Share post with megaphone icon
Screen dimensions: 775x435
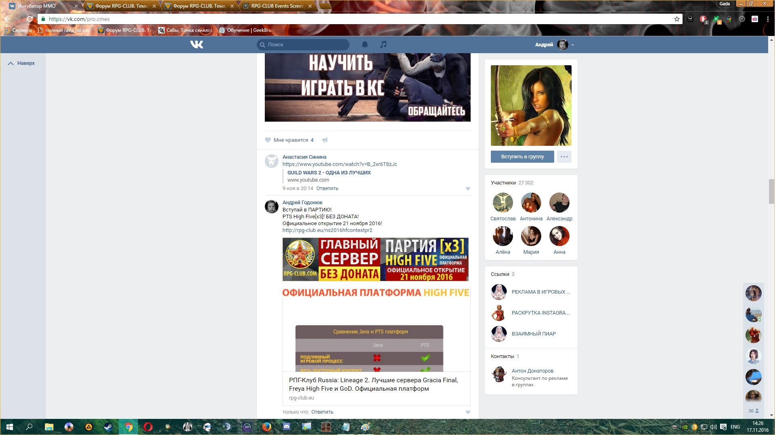[325, 140]
